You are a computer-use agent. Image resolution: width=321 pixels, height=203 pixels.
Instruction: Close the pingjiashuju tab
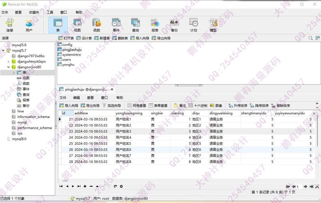(112, 89)
